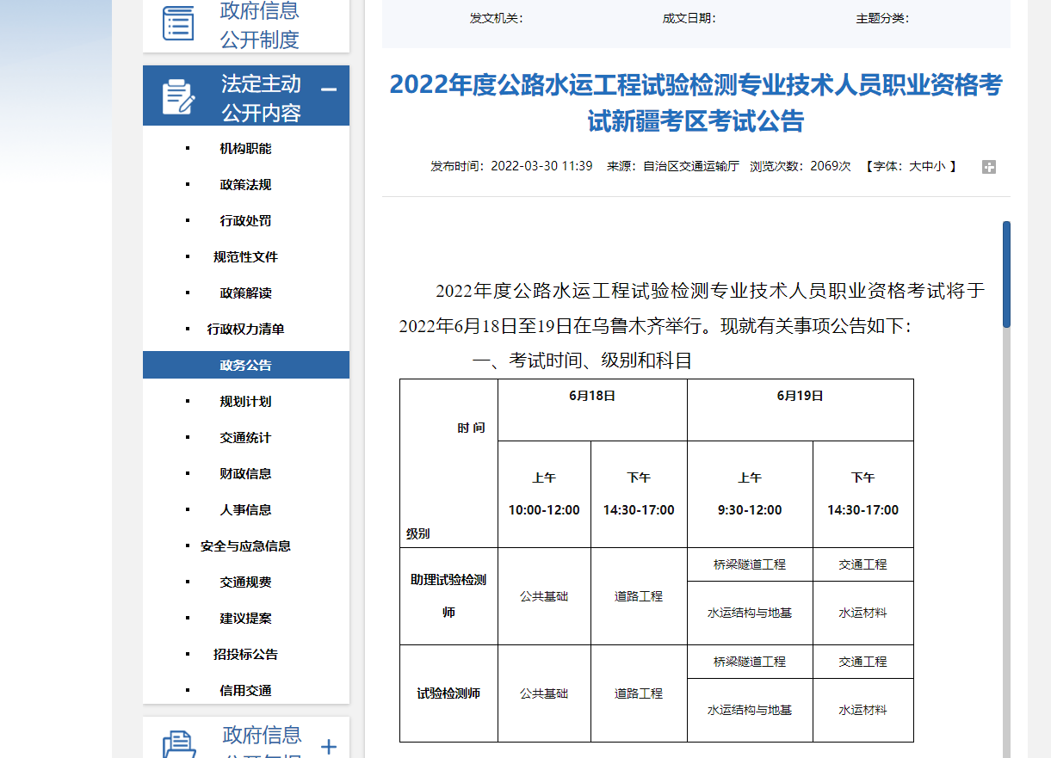Click the 成文日期 label
Image resolution: width=1051 pixels, height=758 pixels.
pyautogui.click(x=689, y=19)
